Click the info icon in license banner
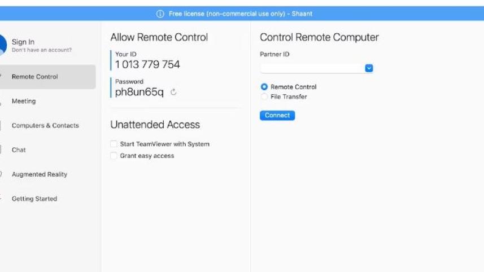 pyautogui.click(x=160, y=14)
